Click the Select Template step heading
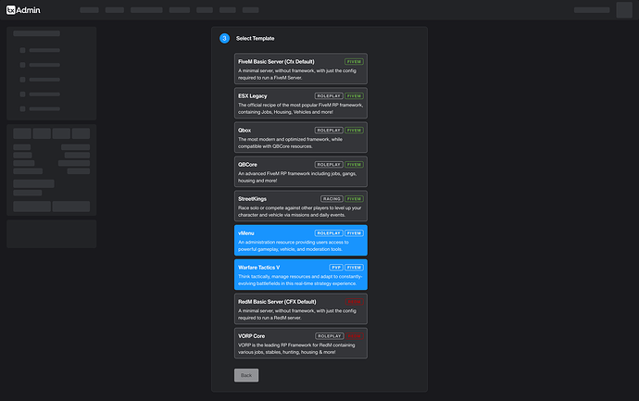Viewport: 639px width, 401px height. (255, 38)
